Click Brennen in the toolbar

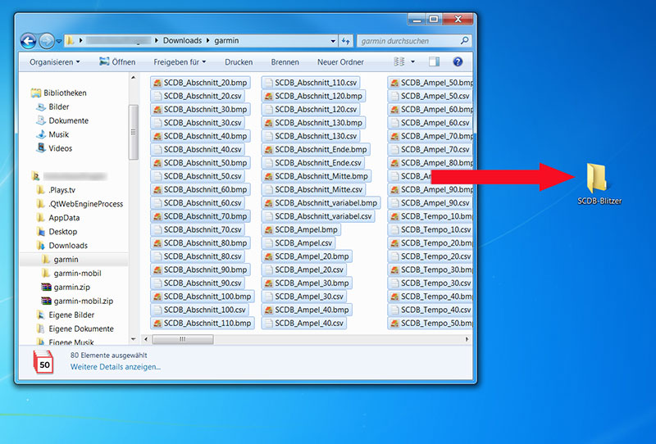coord(285,61)
